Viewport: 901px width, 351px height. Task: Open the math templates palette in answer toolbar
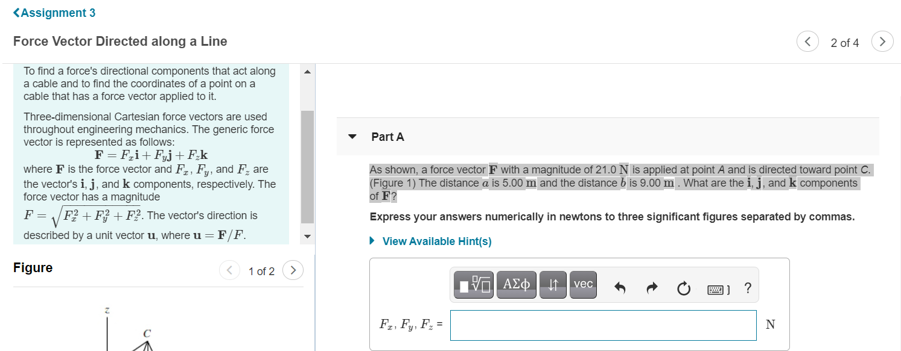click(x=473, y=284)
